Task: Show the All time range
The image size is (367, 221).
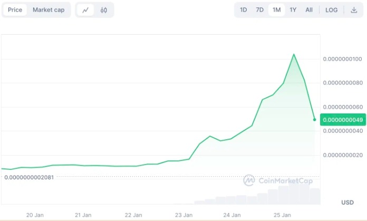Action: tap(309, 10)
